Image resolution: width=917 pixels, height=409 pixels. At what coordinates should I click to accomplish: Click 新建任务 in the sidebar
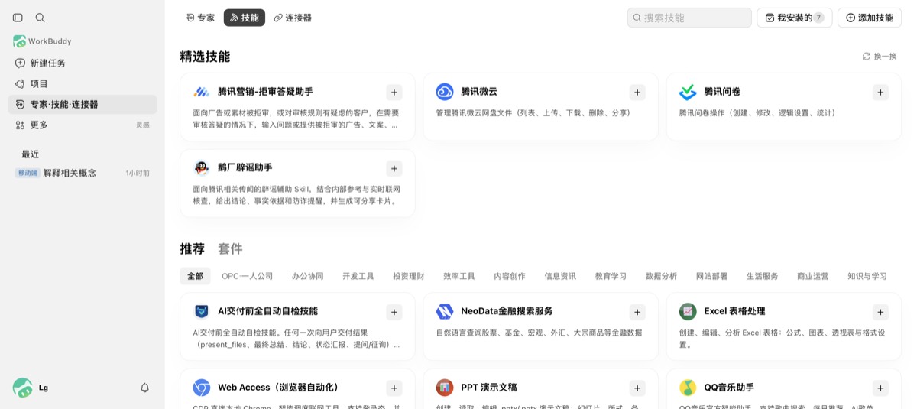[83, 63]
